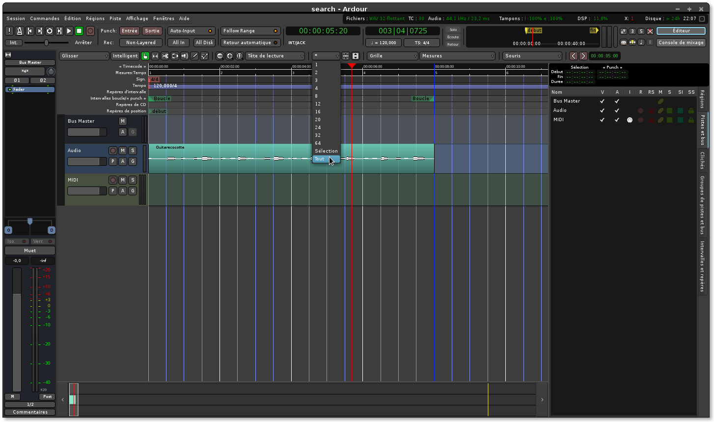Image resolution: width=714 pixels, height=422 pixels.
Task: Click the Muet button in the mixer strip
Action: [x=30, y=251]
